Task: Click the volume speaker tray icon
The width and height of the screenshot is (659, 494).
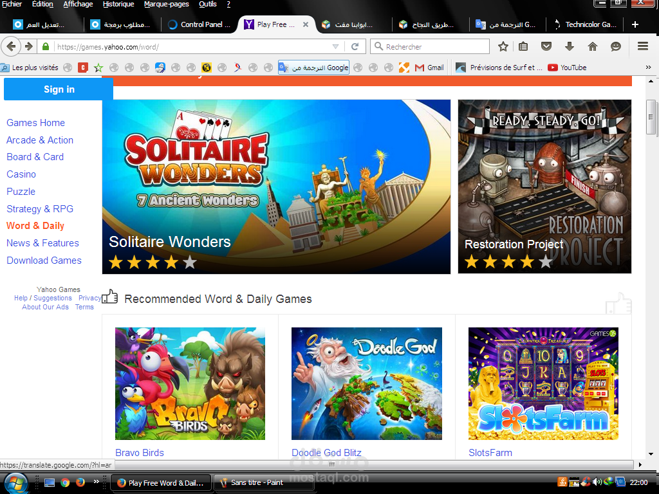Action: [x=597, y=482]
